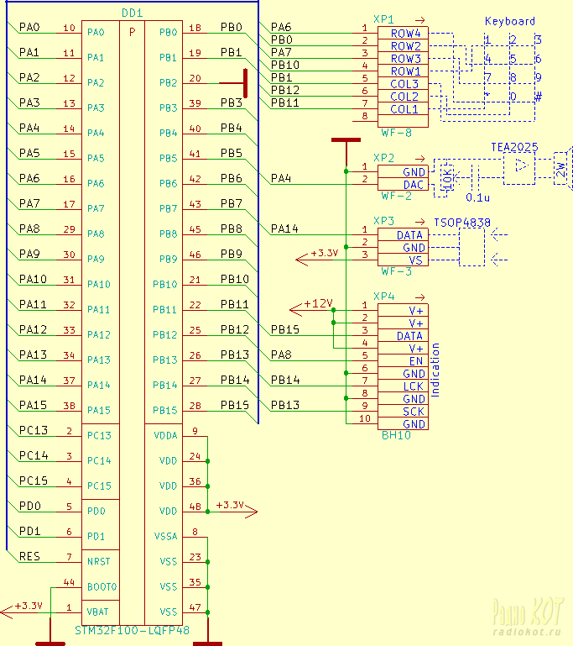Click the NRST pin name
Image resolution: width=573 pixels, height=646 pixels.
click(x=99, y=561)
